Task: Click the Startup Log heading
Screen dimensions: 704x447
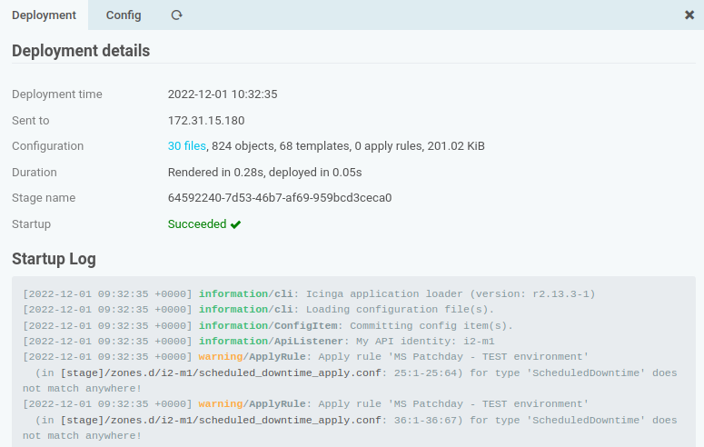Action: [54, 259]
